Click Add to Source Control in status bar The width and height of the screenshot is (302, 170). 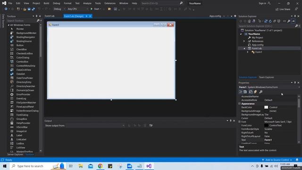click(277, 160)
